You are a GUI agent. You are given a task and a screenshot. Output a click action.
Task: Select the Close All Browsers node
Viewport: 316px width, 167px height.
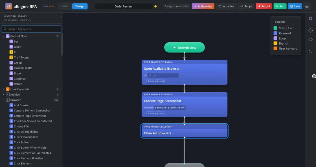click(185, 131)
